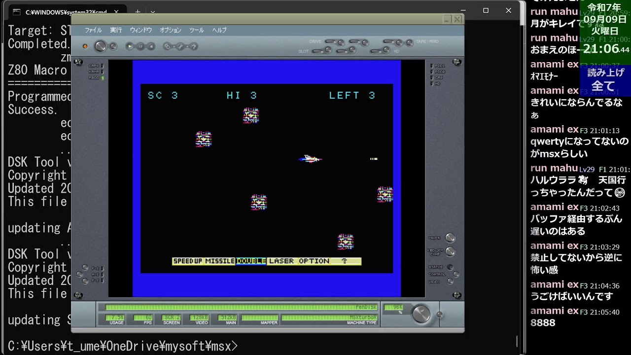The image size is (631, 355).
Task: Expand the terminal profile dropdown arrow
Action: [x=153, y=11]
